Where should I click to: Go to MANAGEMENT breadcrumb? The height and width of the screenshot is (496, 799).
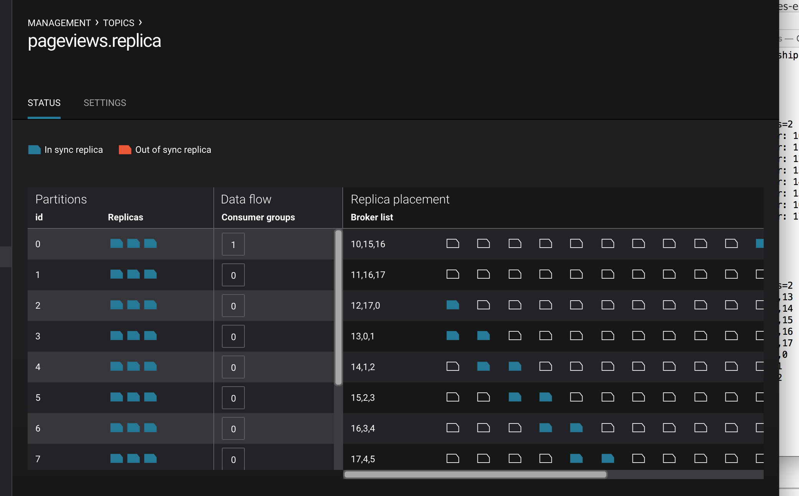[x=59, y=23]
